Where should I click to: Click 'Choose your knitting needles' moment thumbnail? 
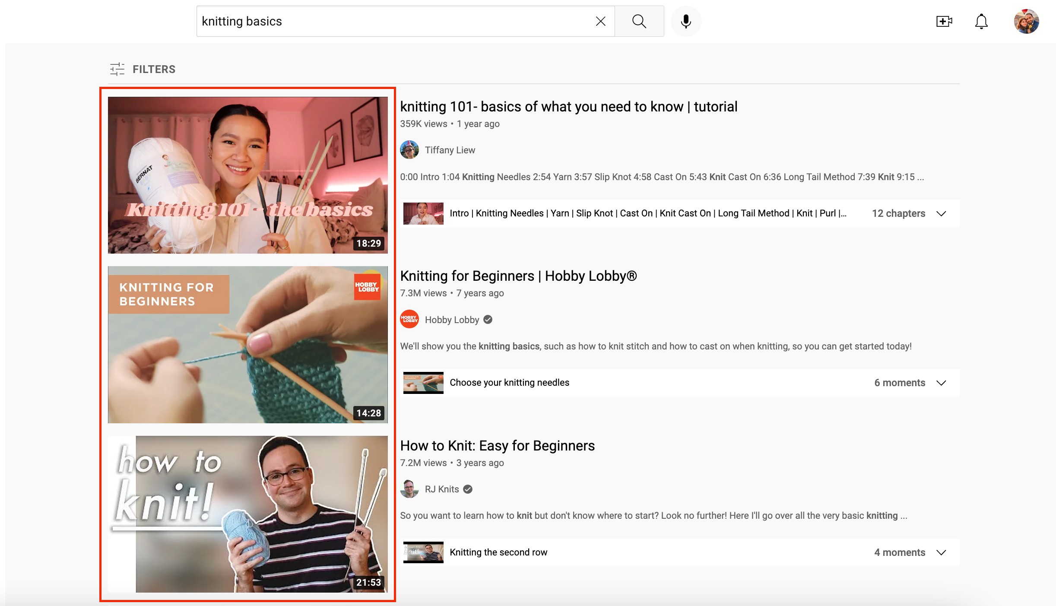[x=423, y=383]
